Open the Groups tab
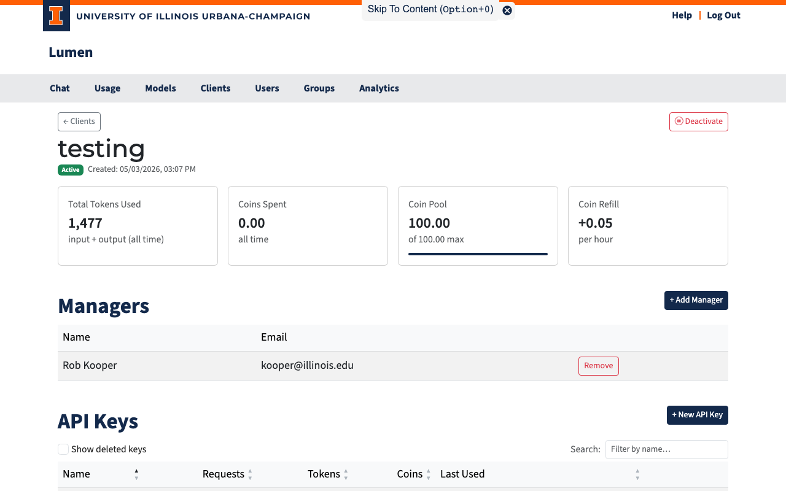Viewport: 786px width, 491px height. (x=319, y=88)
